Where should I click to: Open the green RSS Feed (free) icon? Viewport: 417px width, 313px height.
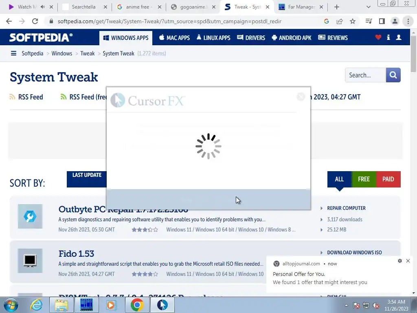pyautogui.click(x=63, y=97)
